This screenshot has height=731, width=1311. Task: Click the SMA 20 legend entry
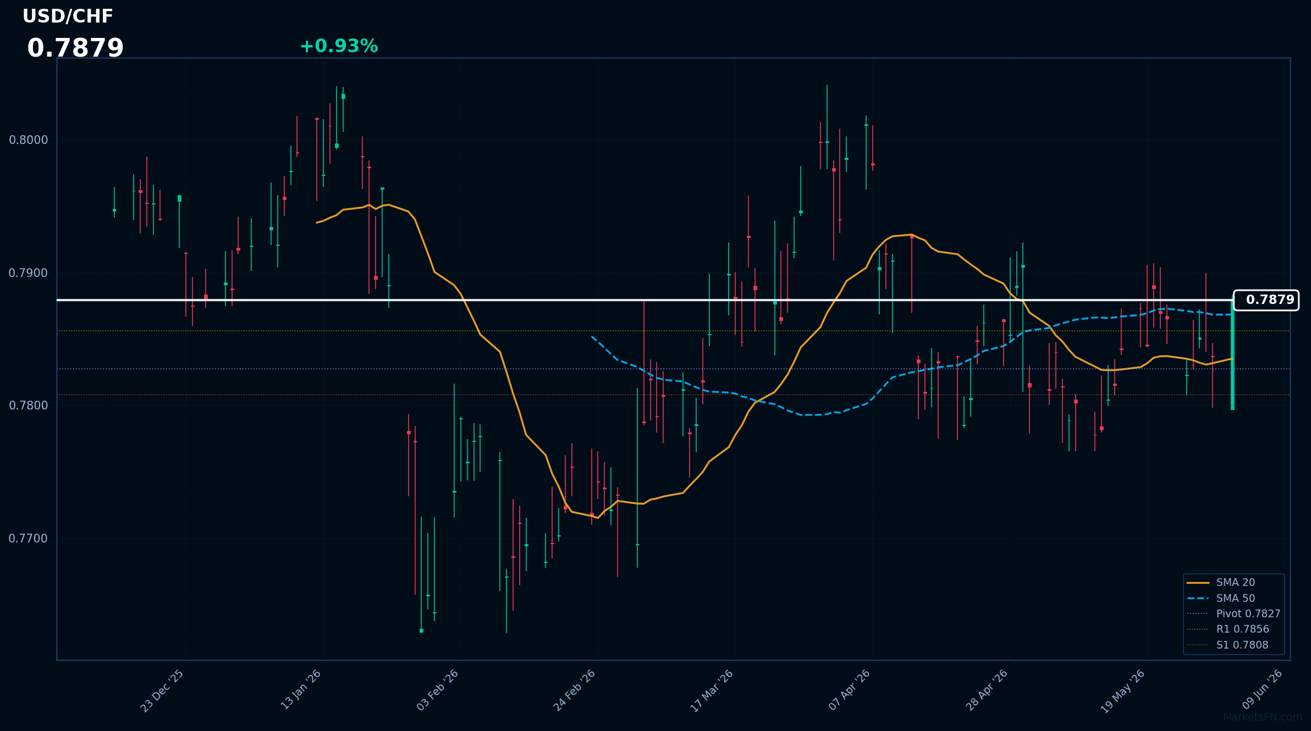1221,583
